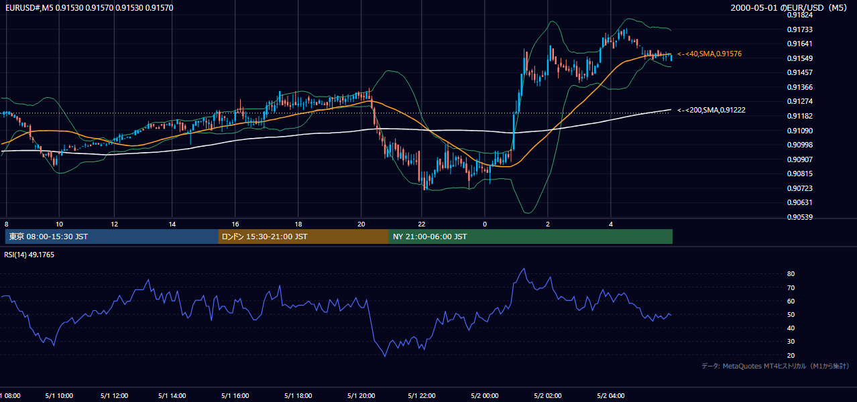Select the ロンドン 15:30-21:00 JST session bar
The image size is (857, 402).
(x=303, y=237)
